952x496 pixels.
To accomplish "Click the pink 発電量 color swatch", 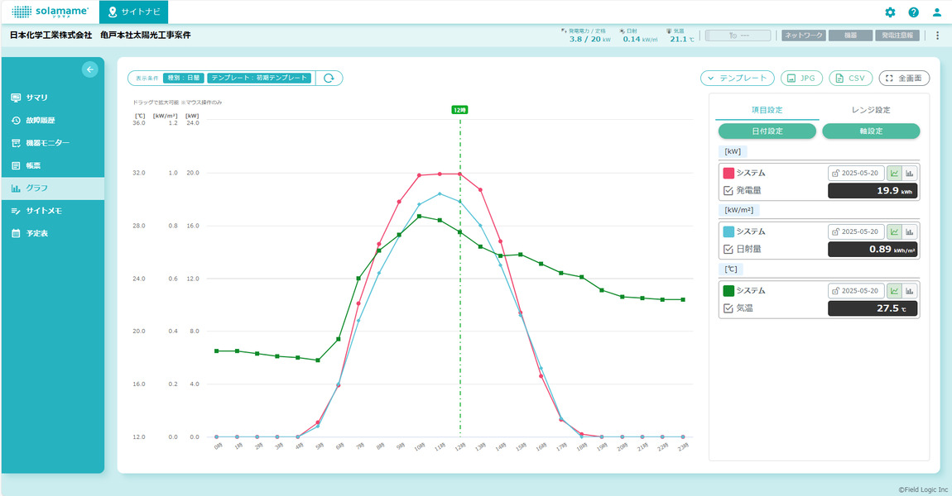I will coord(728,174).
